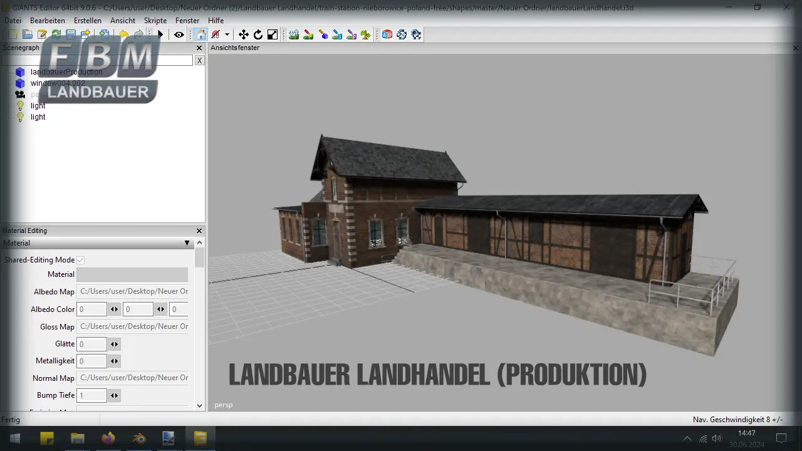Toggle the Shared-Editing Mode checkbox
This screenshot has height=451, width=802.
pyautogui.click(x=81, y=260)
